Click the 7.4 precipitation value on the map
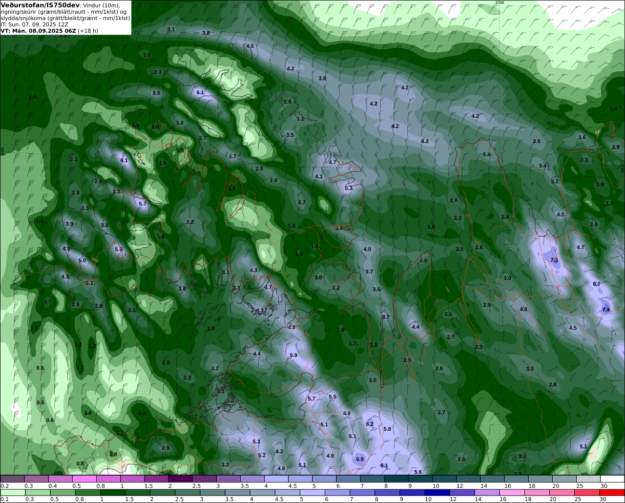 tap(606, 310)
